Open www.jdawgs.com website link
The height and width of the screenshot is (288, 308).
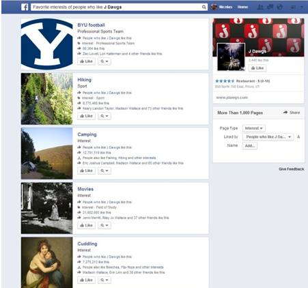point(232,98)
